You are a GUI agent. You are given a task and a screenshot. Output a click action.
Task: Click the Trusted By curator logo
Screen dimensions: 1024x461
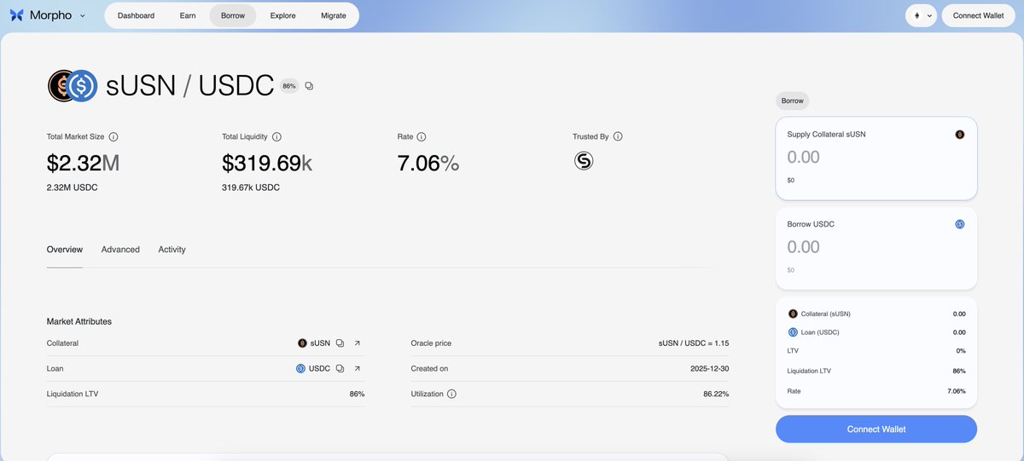point(584,161)
